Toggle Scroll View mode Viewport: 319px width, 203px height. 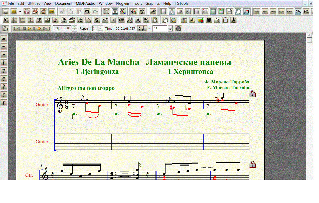pos(107,11)
